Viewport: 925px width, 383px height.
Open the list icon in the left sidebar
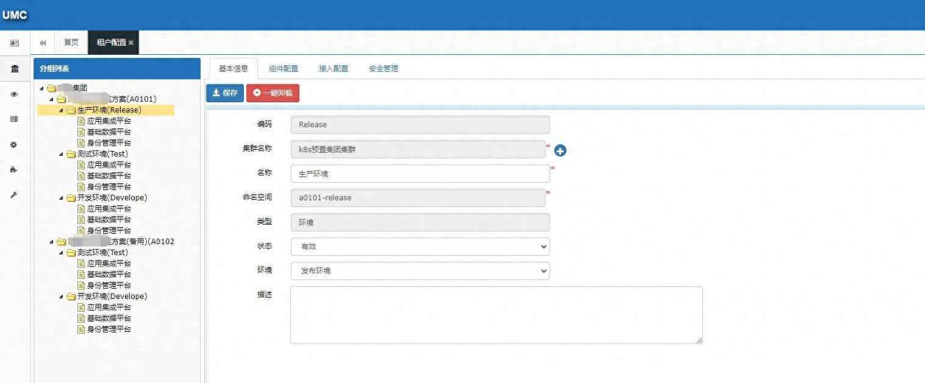pyautogui.click(x=14, y=119)
